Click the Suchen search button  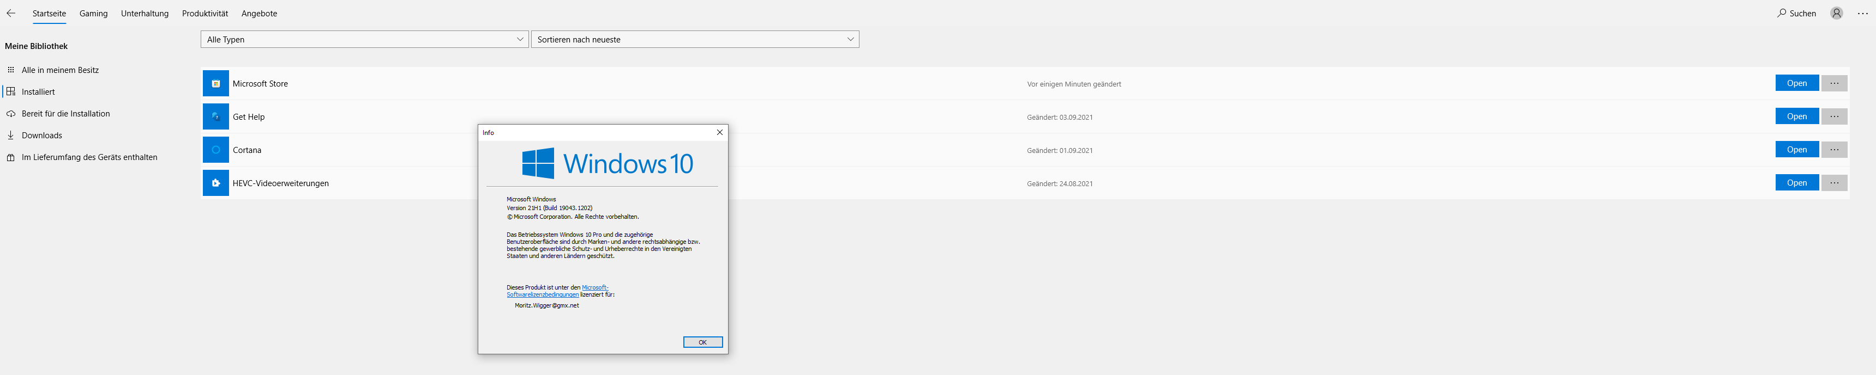[1796, 13]
